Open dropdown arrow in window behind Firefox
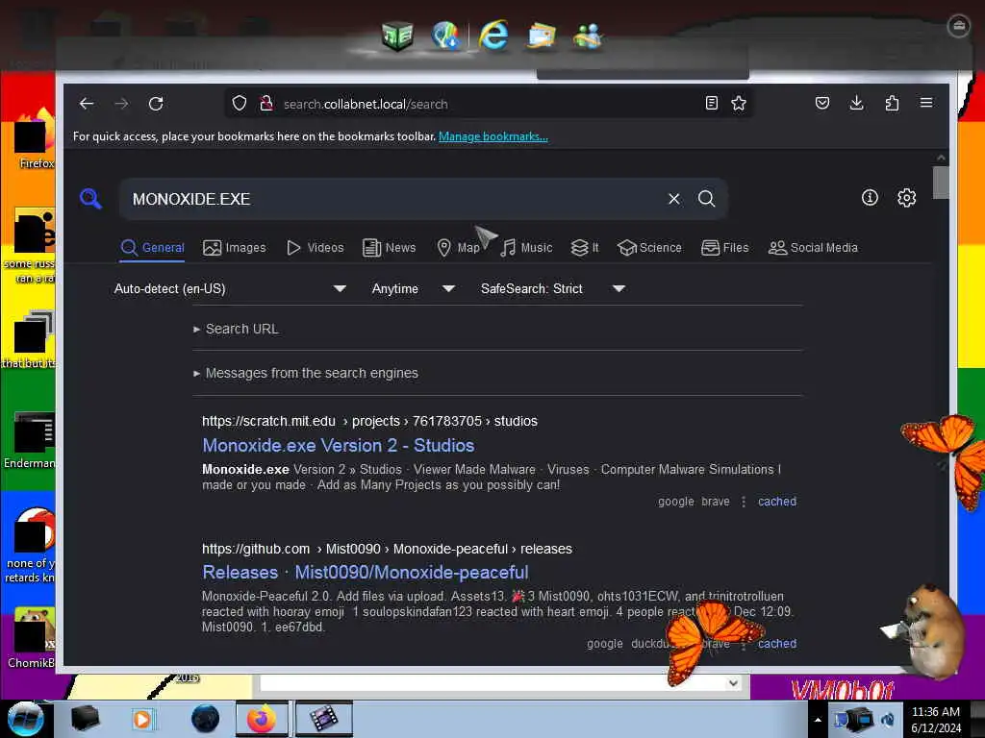Viewport: 985px width, 738px height. [732, 683]
